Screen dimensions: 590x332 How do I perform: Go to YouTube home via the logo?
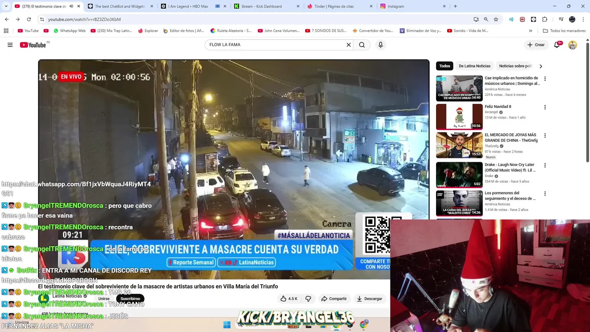click(33, 45)
